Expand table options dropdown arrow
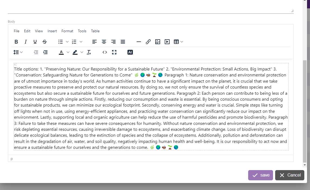Image resolution: width=310 pixels, height=190 pixels. [182, 42]
